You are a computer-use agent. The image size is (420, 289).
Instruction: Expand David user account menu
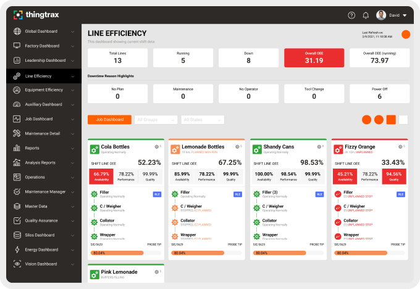click(x=391, y=15)
